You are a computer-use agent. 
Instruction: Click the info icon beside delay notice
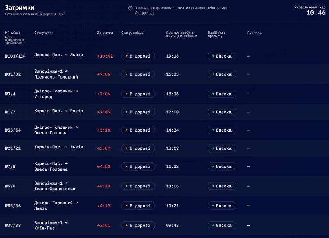(x=130, y=8)
